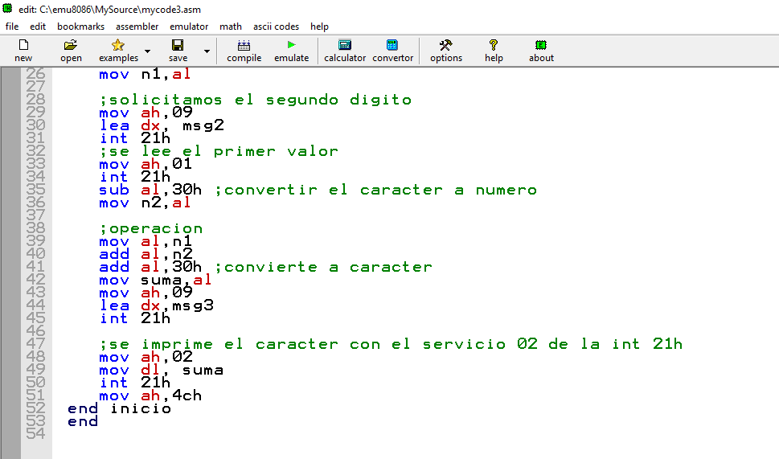Open the options tools icon
The height and width of the screenshot is (459, 779).
tap(445, 45)
